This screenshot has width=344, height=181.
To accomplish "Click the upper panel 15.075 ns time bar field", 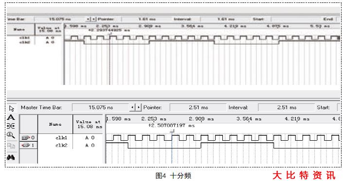I will point(60,19).
